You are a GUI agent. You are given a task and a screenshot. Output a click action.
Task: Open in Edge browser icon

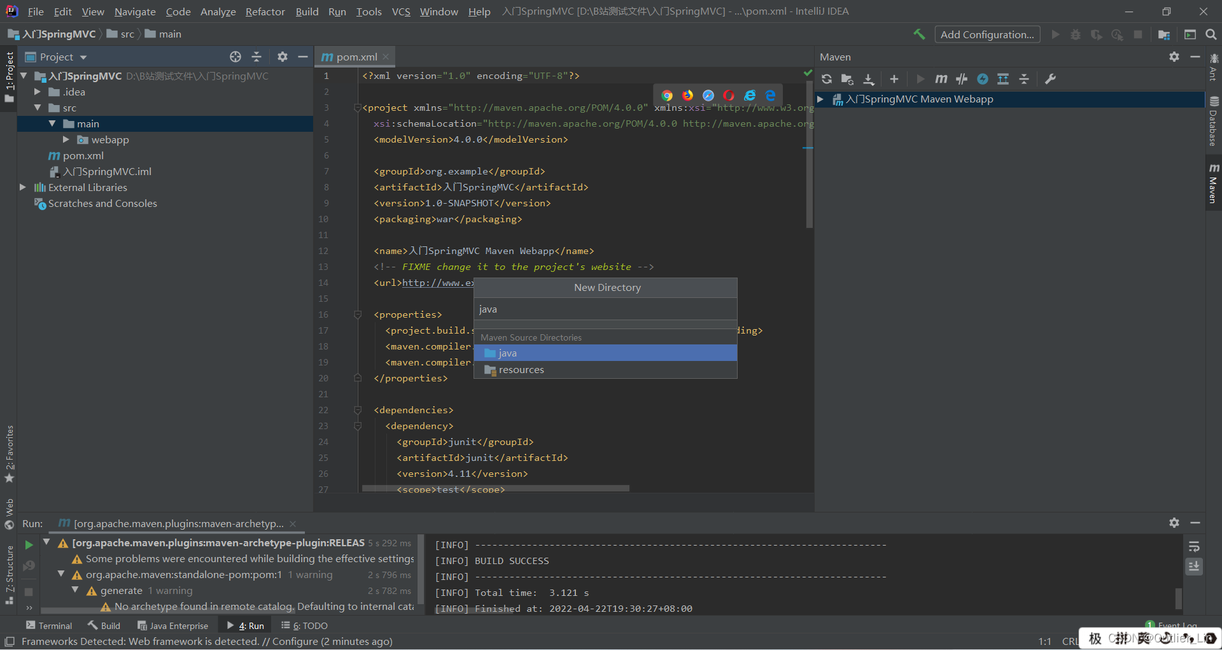(x=770, y=95)
